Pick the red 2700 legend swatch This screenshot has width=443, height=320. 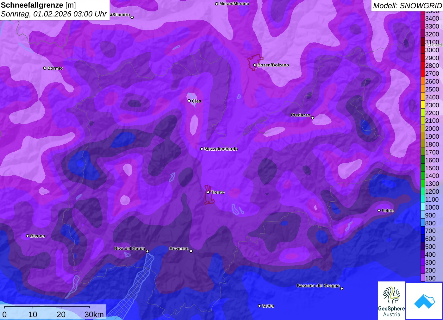click(x=423, y=73)
